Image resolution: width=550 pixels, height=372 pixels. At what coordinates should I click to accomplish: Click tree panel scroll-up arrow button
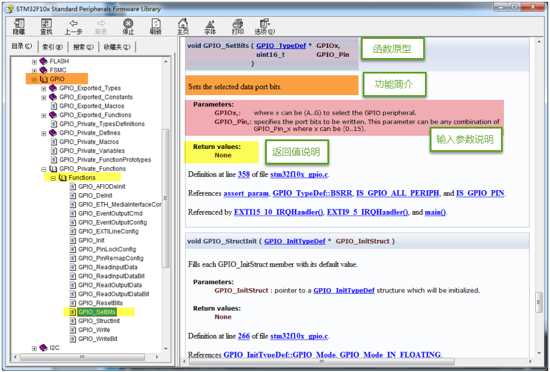(x=166, y=62)
